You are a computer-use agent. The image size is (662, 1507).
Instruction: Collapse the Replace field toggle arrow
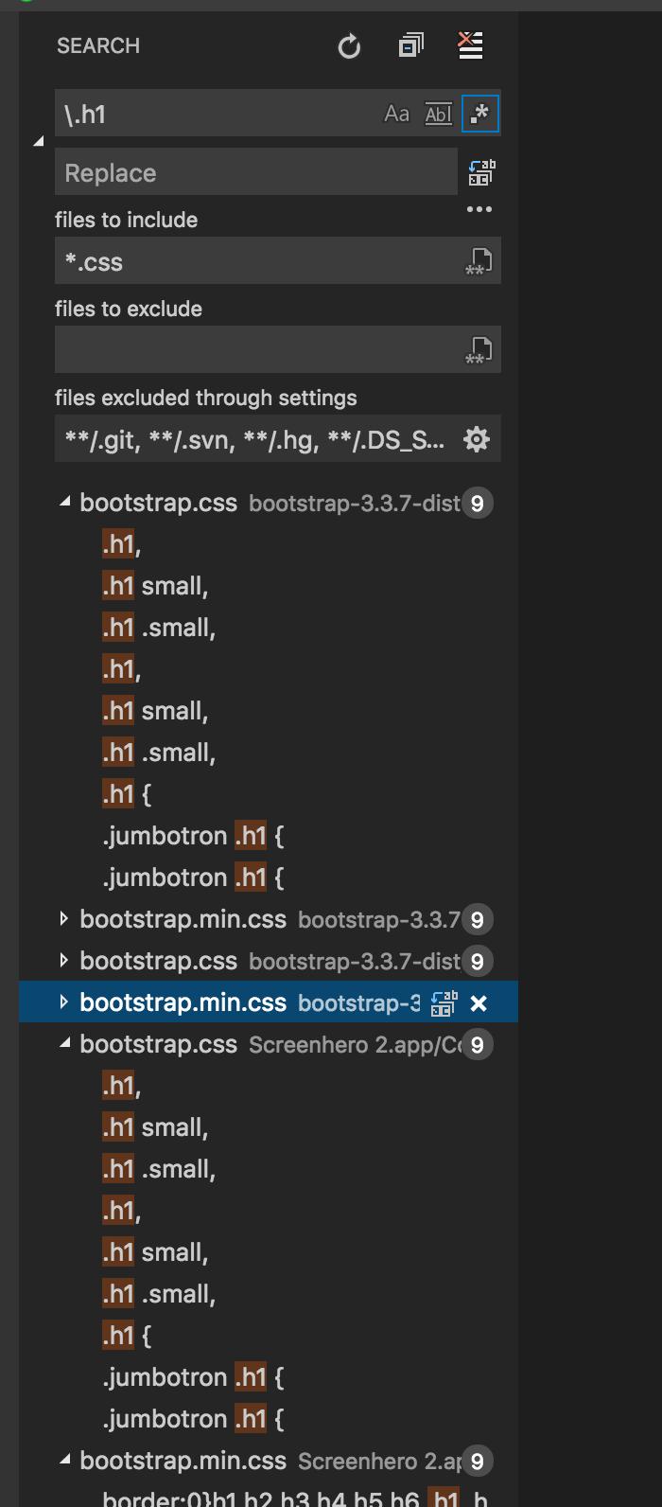pyautogui.click(x=39, y=142)
